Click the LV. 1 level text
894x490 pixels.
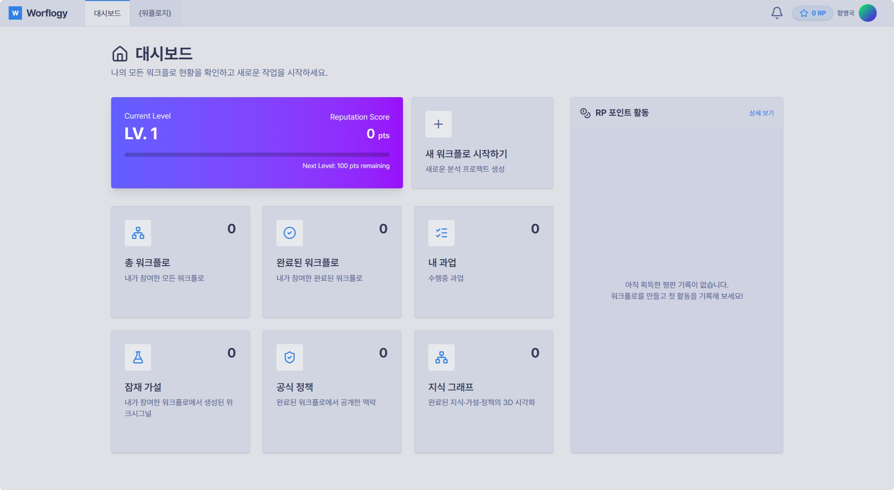click(141, 134)
